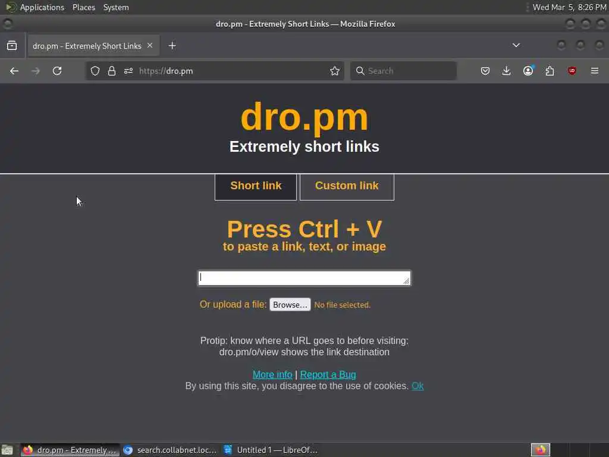Click the site security padlock icon
This screenshot has height=457, width=609.
tap(112, 71)
